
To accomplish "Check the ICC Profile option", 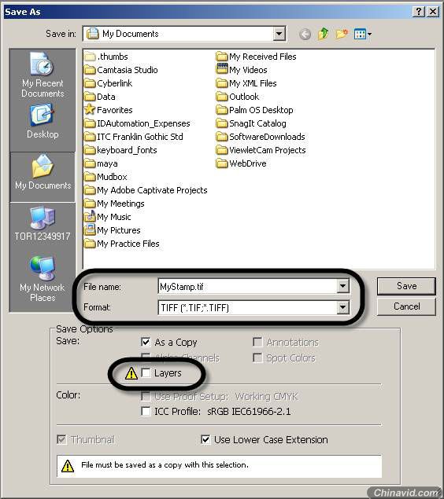I will click(x=146, y=411).
